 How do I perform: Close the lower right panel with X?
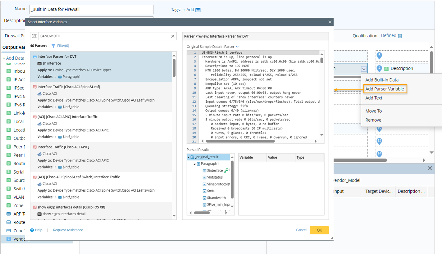tap(430, 168)
